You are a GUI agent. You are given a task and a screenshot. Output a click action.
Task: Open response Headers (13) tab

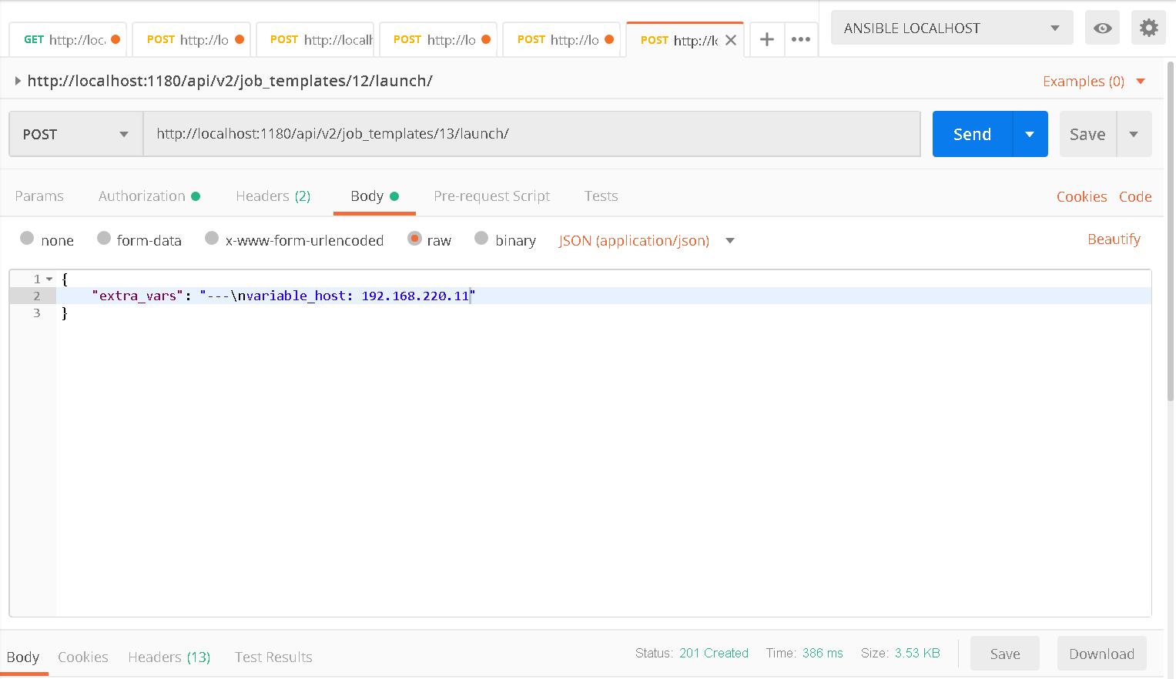coord(169,657)
